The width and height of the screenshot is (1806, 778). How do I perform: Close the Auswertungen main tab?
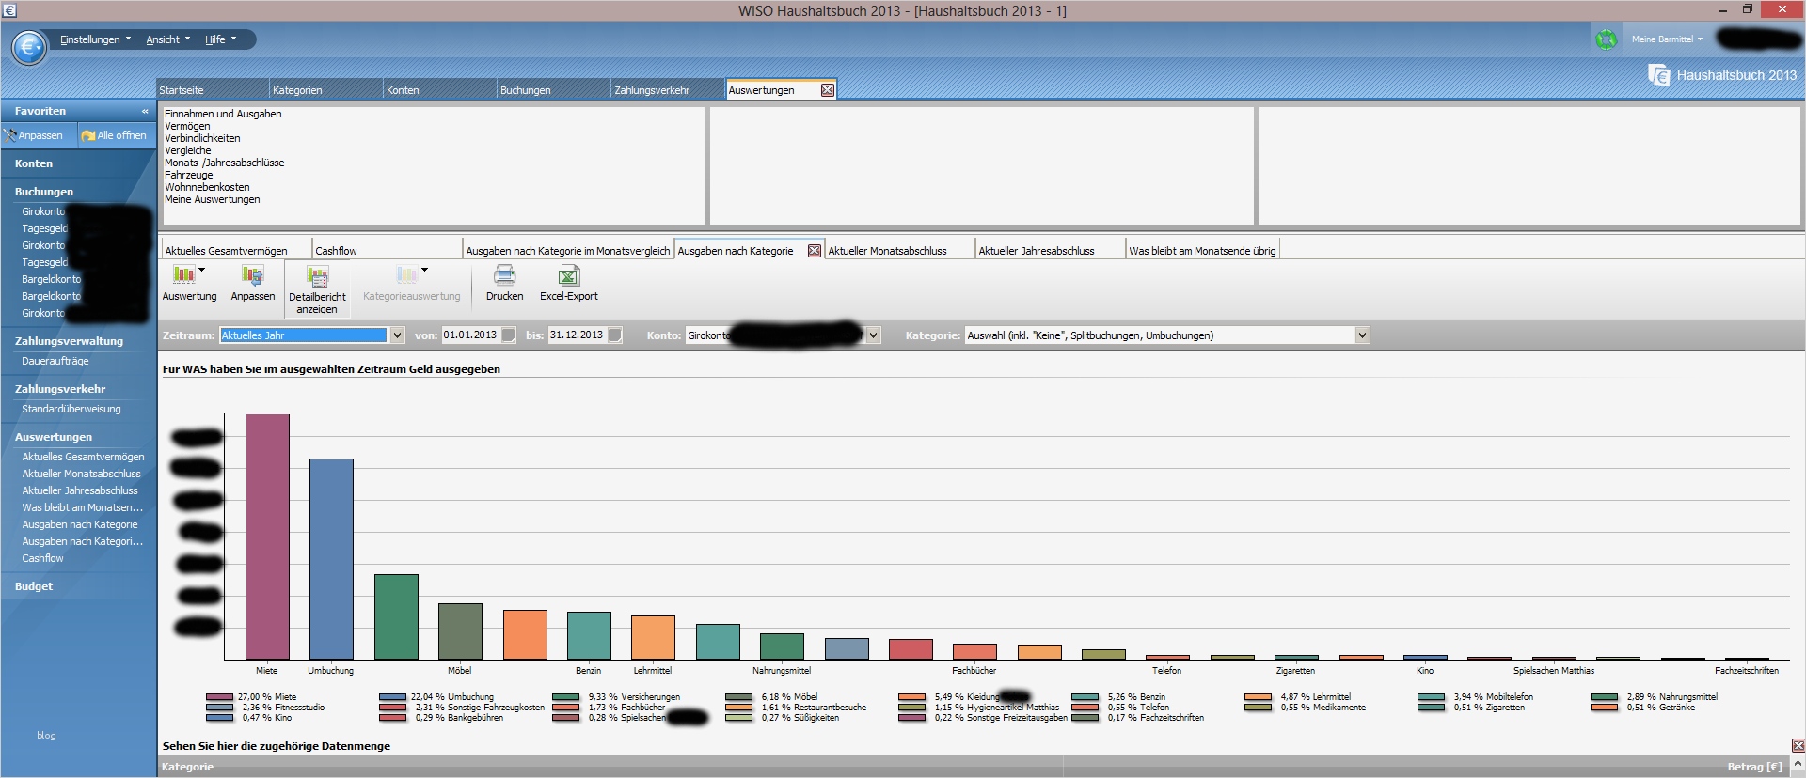828,90
